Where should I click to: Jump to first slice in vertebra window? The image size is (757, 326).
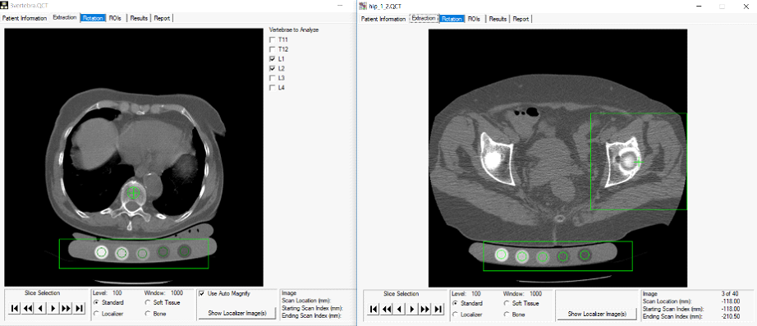15,308
